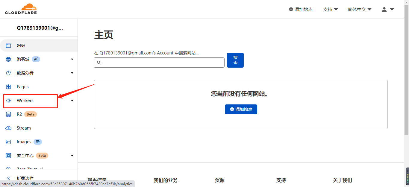Image resolution: width=409 pixels, height=187 pixels.
Task: Click the 主页 page heading
Action: point(104,35)
